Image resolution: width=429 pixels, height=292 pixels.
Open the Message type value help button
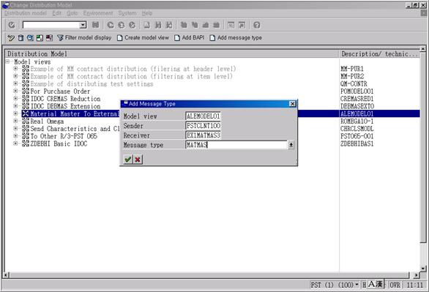(291, 145)
